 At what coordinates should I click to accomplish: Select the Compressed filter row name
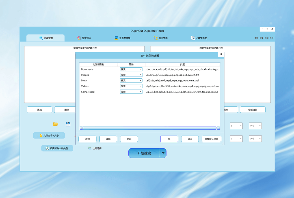[x=88, y=92]
